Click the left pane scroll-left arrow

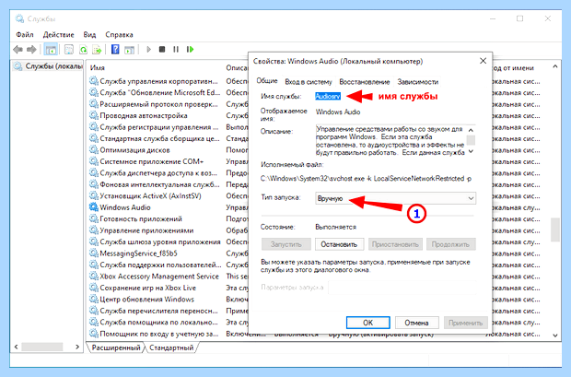(x=16, y=347)
